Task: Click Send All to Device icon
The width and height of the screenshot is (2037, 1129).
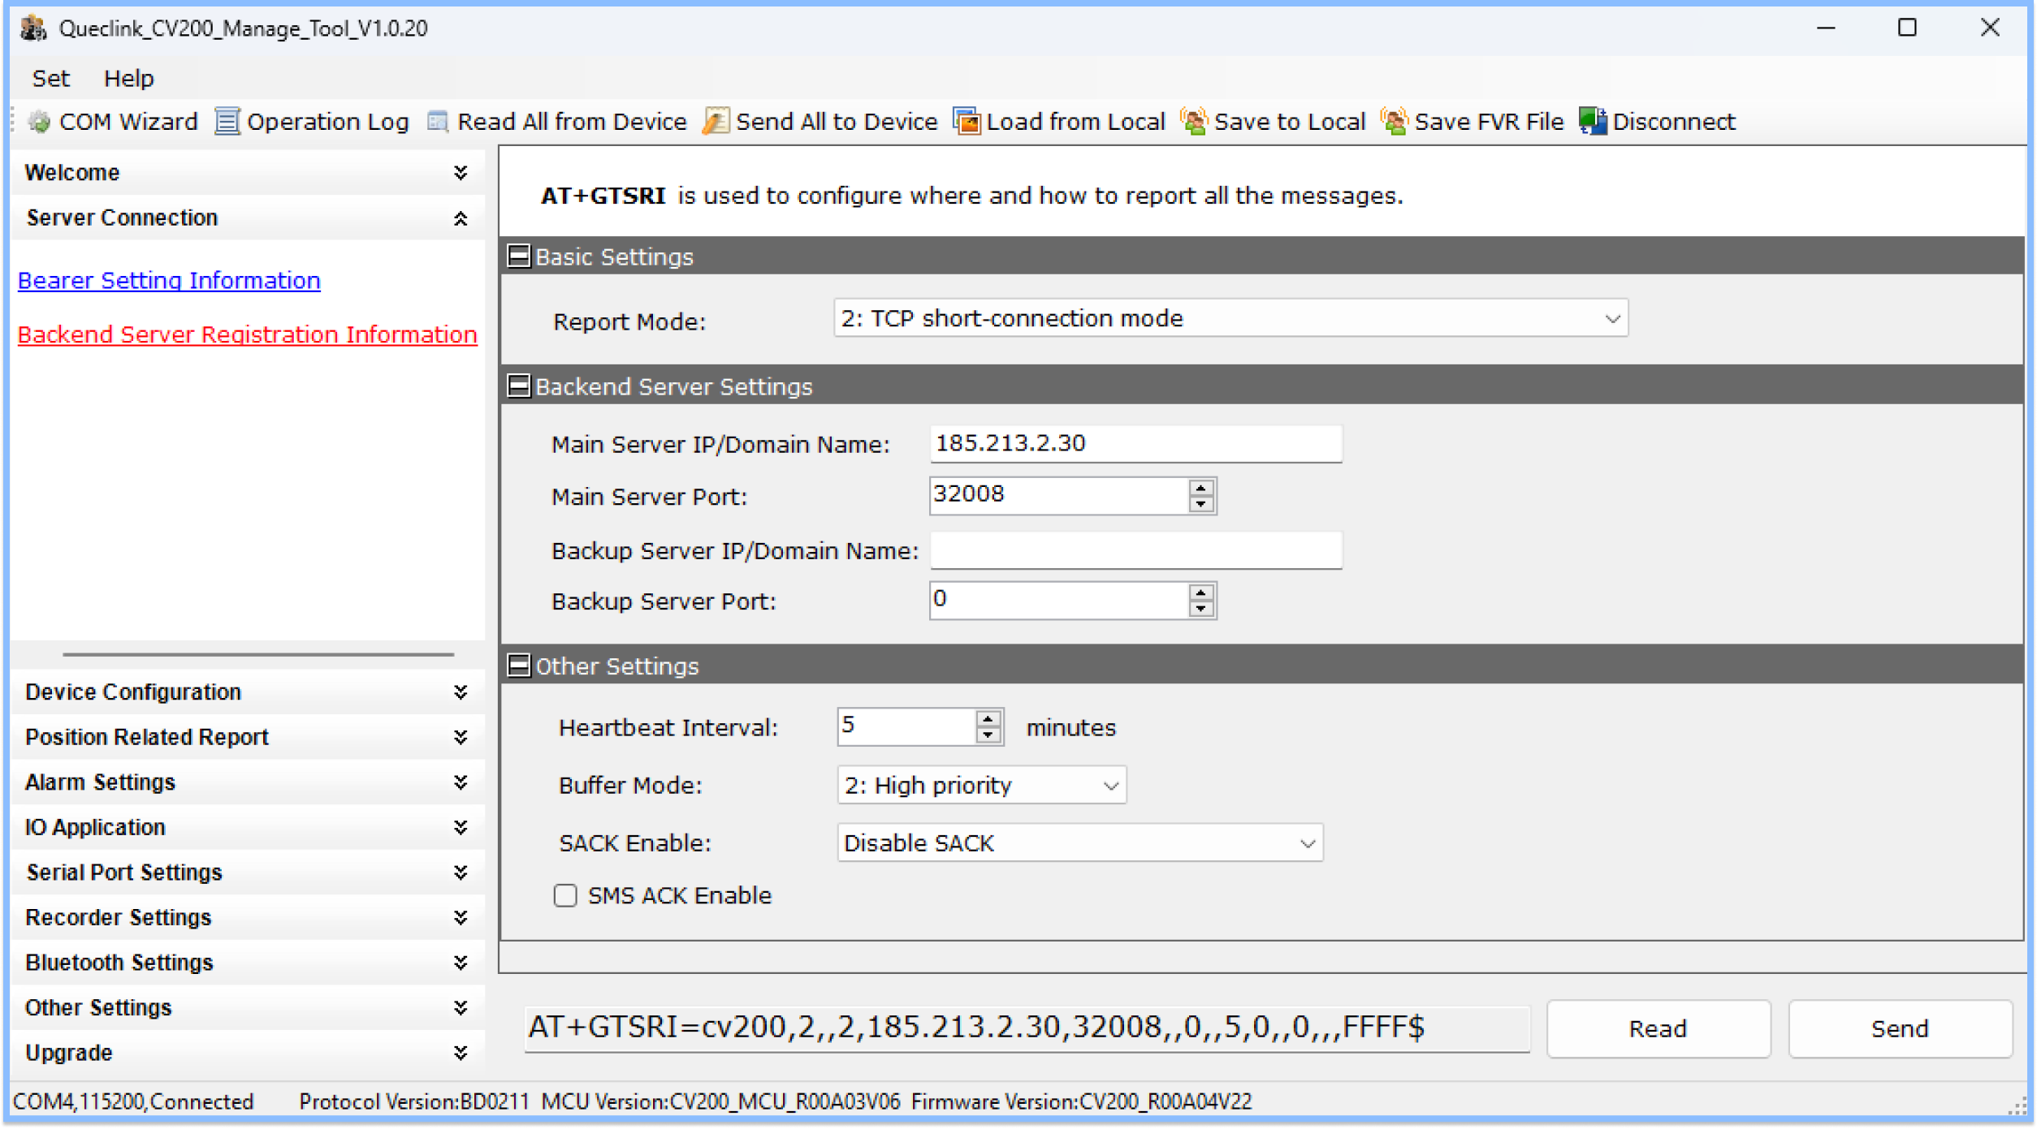Action: pos(715,122)
